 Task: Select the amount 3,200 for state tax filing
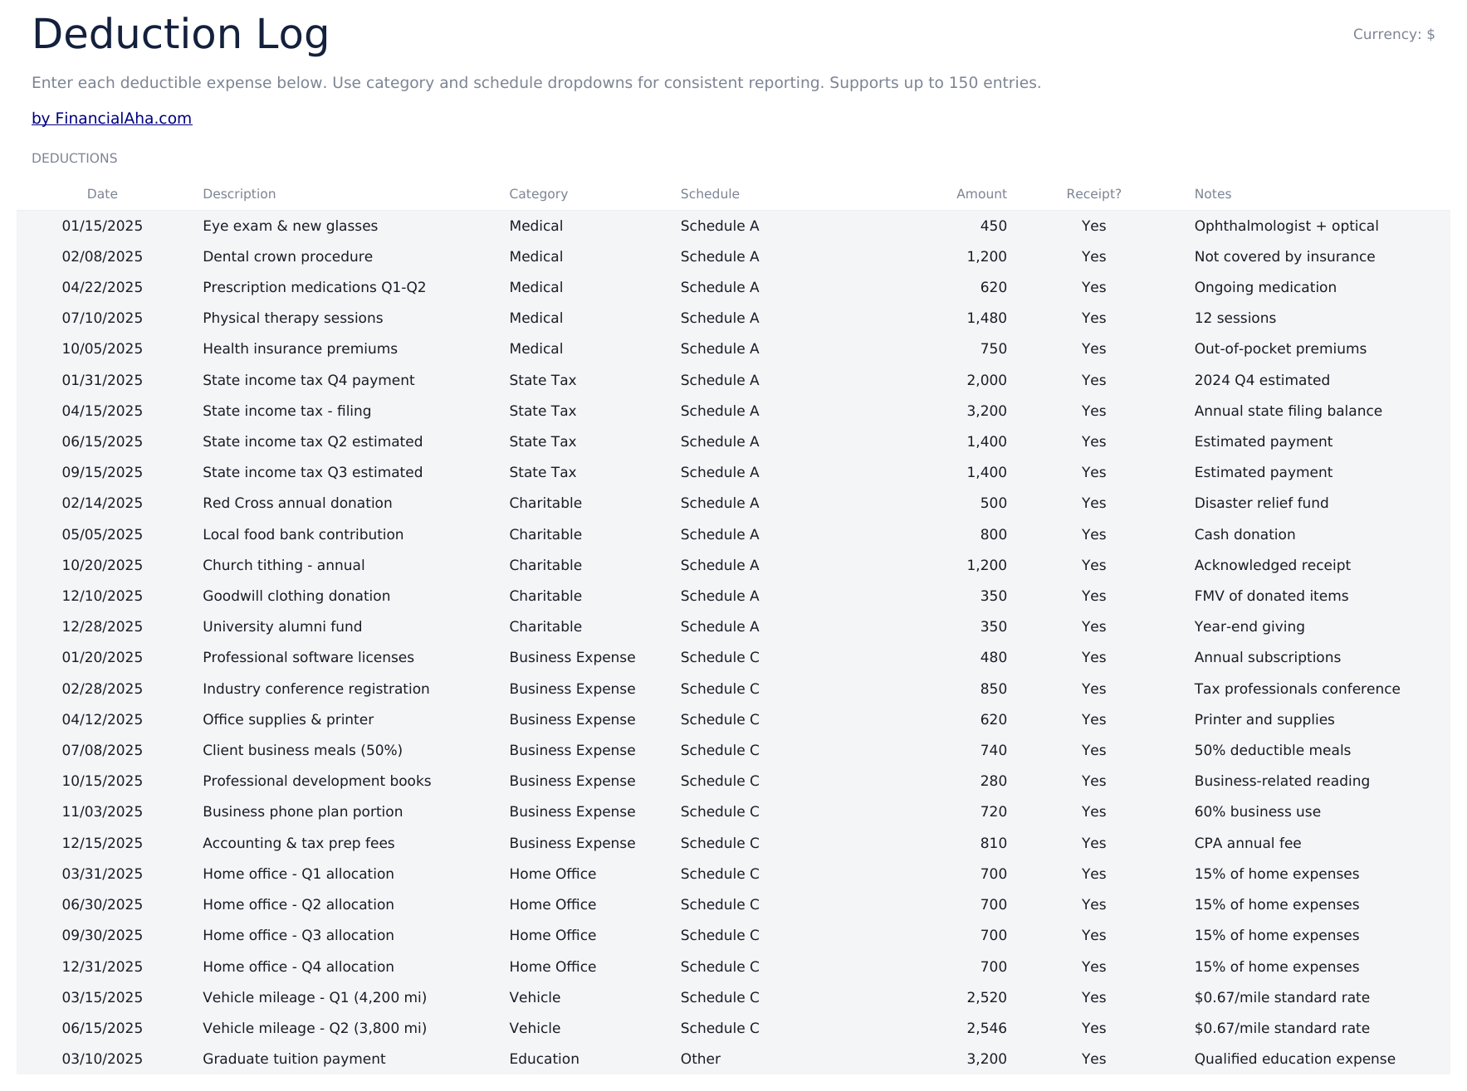tap(986, 411)
